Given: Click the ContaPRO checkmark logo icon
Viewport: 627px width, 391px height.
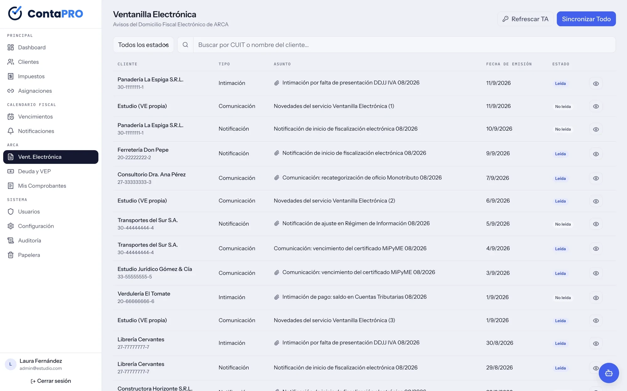Looking at the screenshot, I should tap(15, 13).
